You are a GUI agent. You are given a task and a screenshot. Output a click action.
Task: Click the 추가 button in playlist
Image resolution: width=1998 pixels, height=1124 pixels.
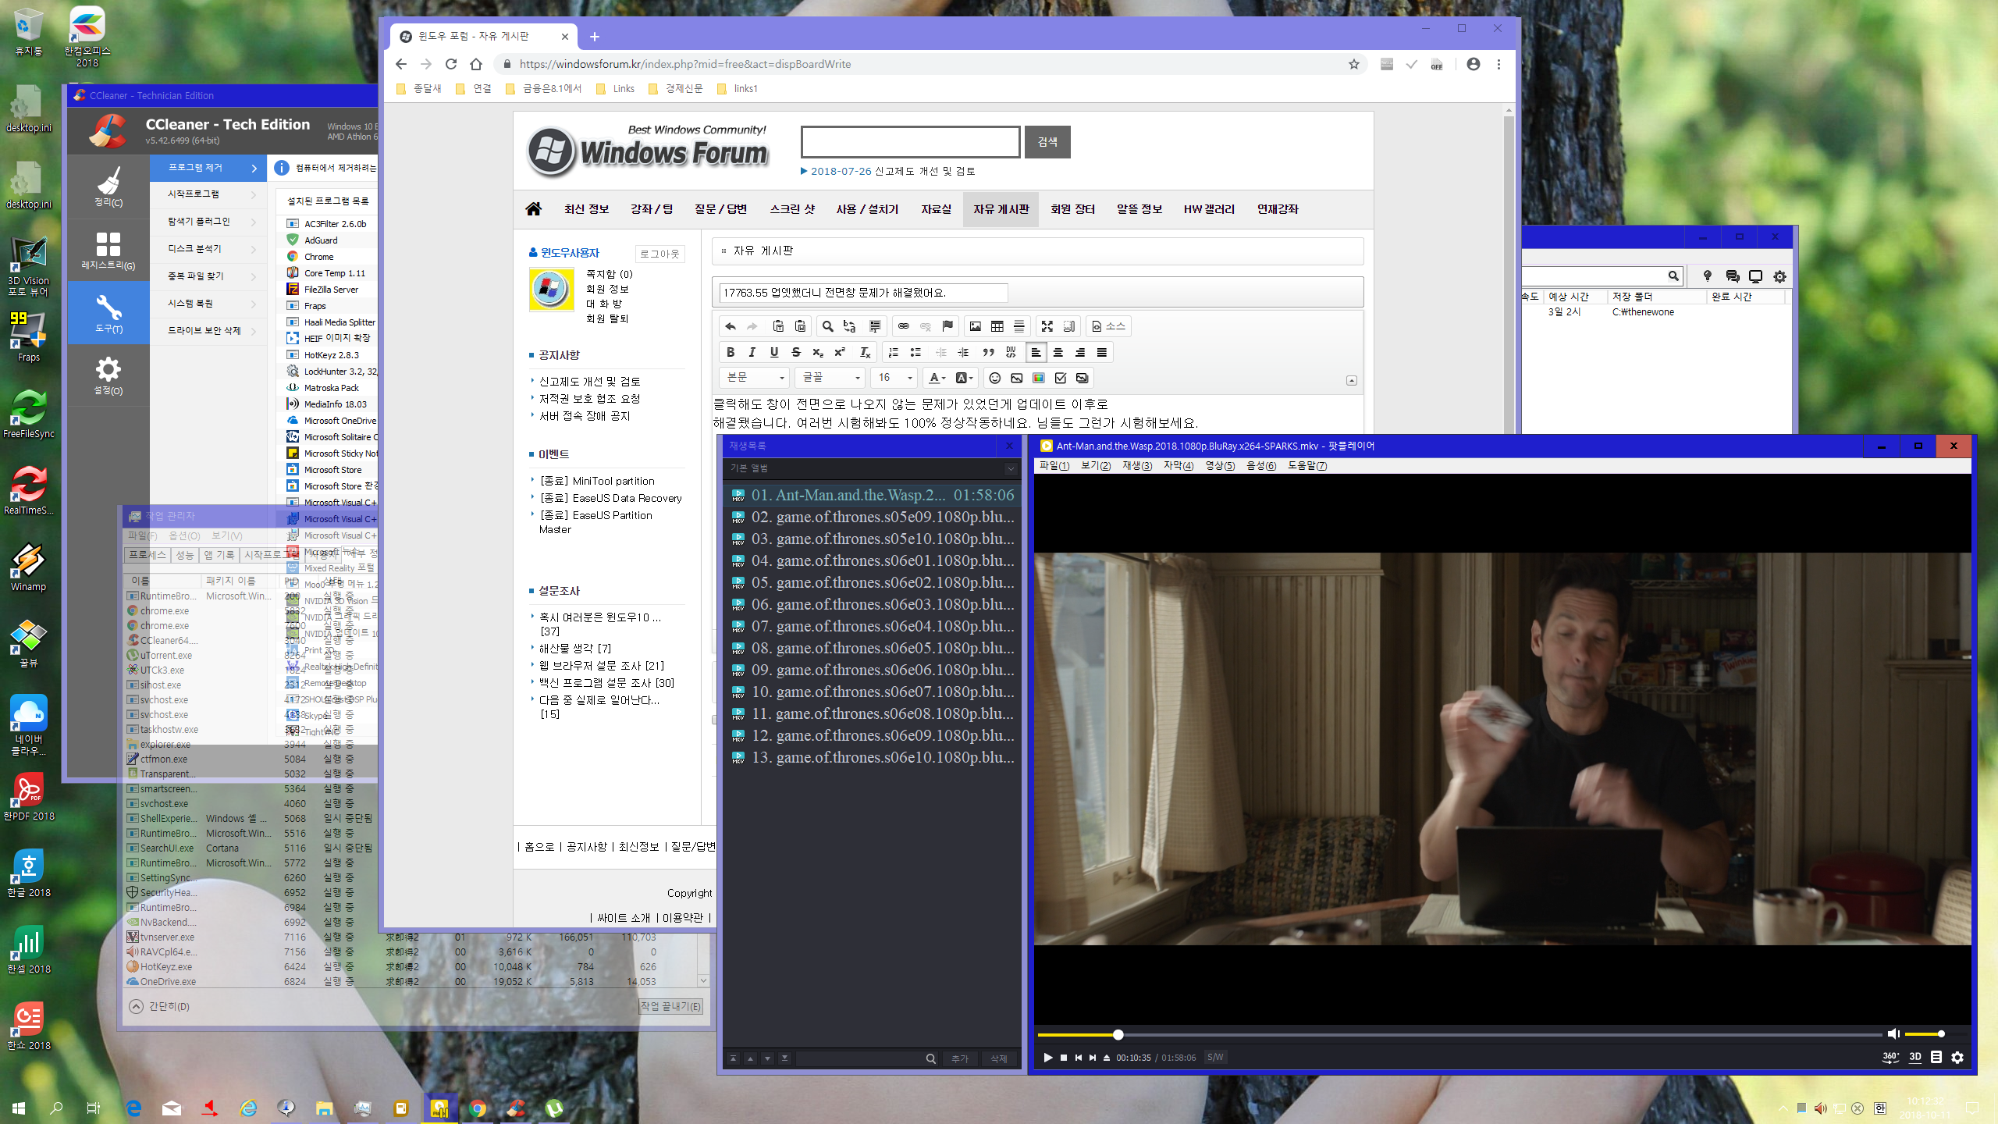pyautogui.click(x=959, y=1058)
